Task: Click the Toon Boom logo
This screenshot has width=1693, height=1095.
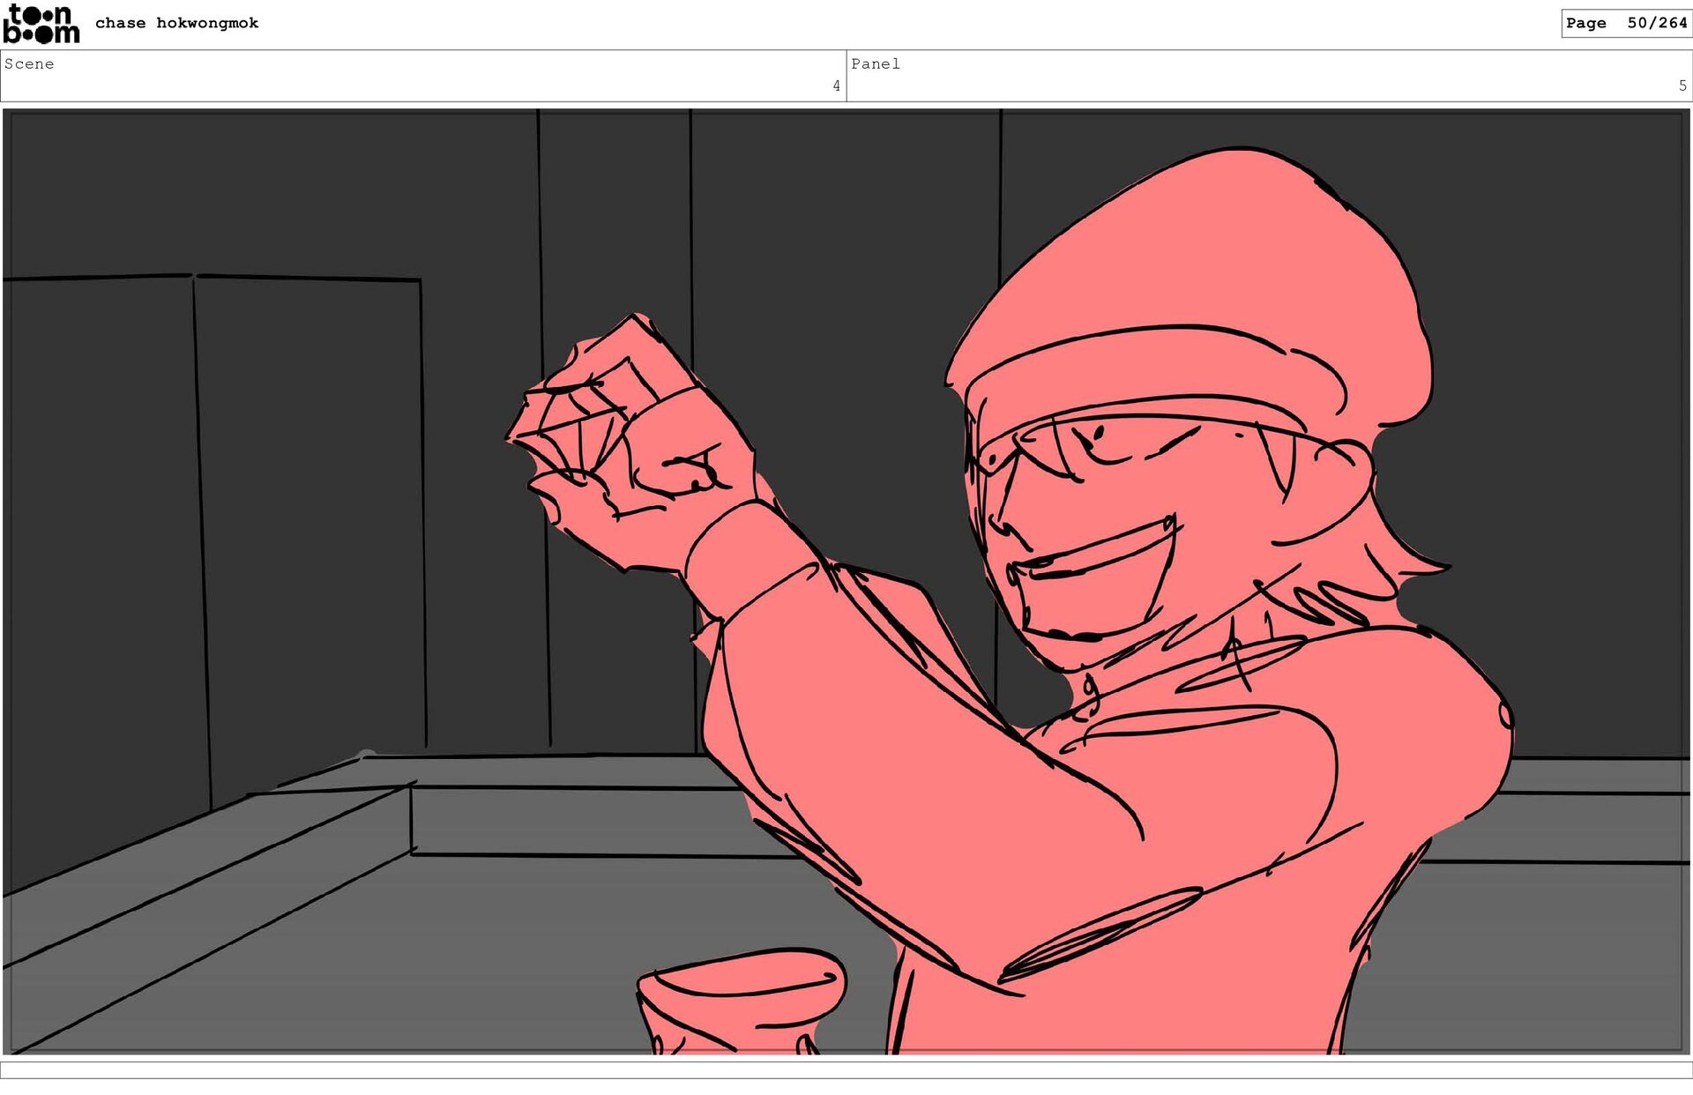Action: pos(41,24)
